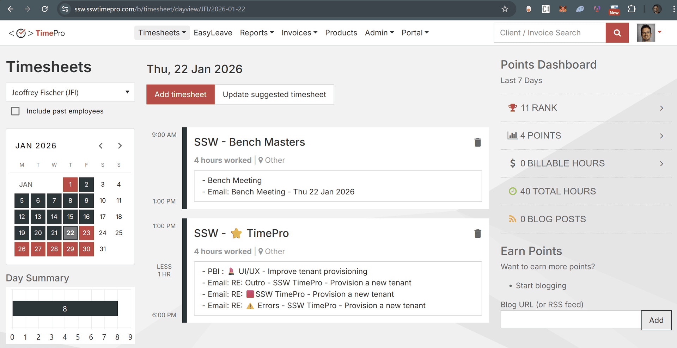Click the trophy icon next to 11 RANK
The width and height of the screenshot is (677, 348).
pyautogui.click(x=512, y=108)
